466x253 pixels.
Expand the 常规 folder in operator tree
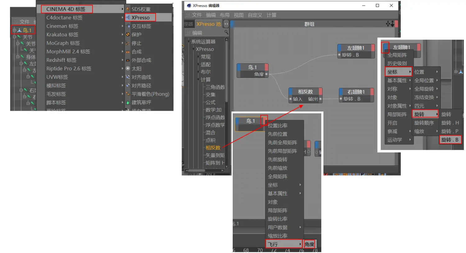point(199,57)
